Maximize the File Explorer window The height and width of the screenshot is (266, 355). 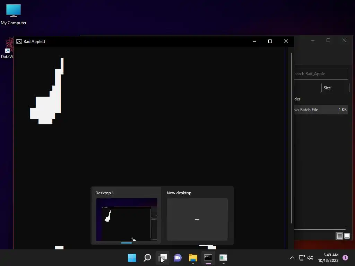[328, 40]
